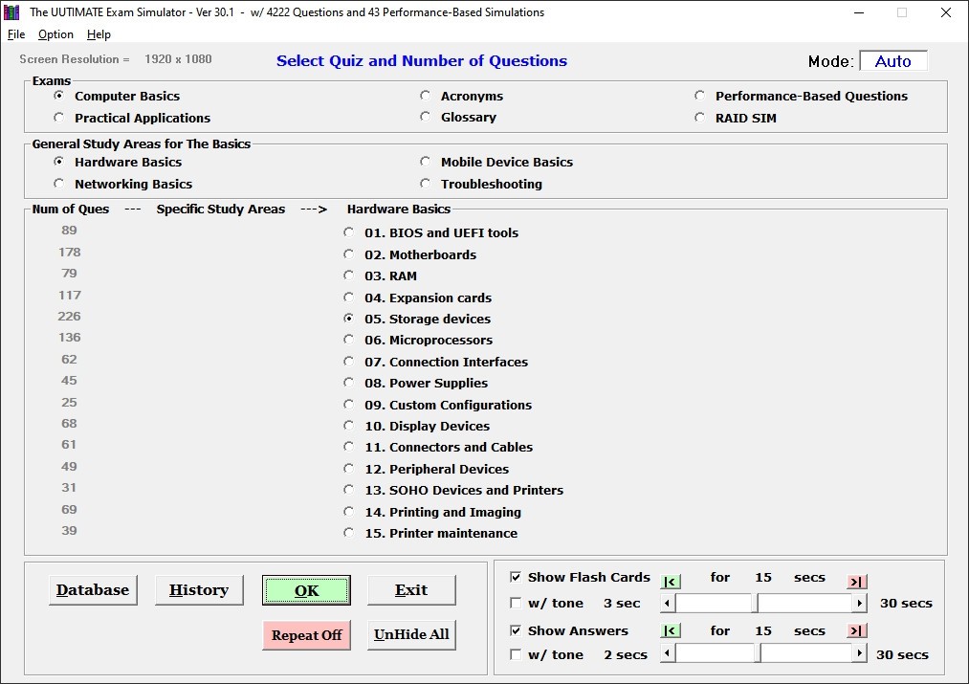Click right arrow of Show Answers scrollbar
969x684 pixels.
click(x=859, y=653)
